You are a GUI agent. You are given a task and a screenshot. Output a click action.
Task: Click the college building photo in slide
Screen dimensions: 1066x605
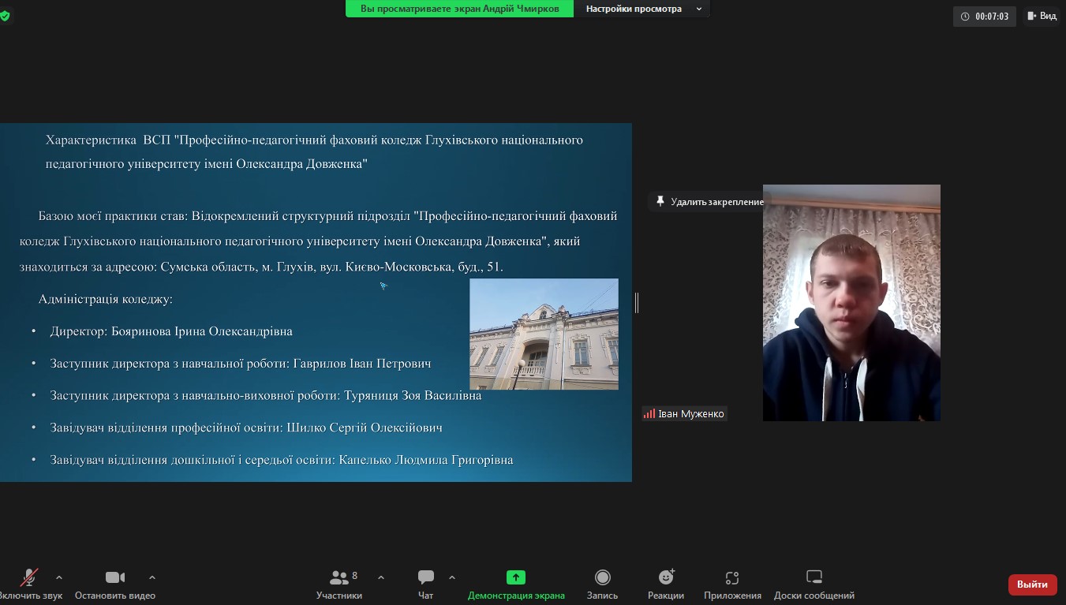click(544, 334)
